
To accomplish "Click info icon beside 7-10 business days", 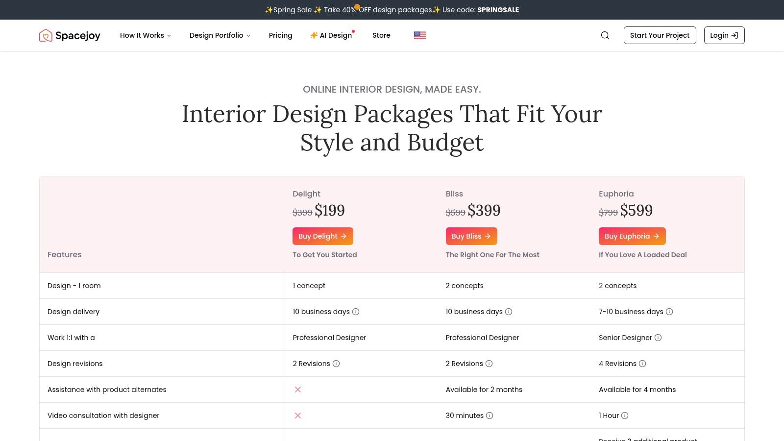I will 669,312.
